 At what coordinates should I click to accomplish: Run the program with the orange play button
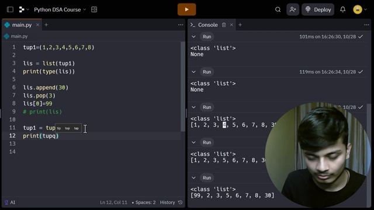tap(187, 9)
